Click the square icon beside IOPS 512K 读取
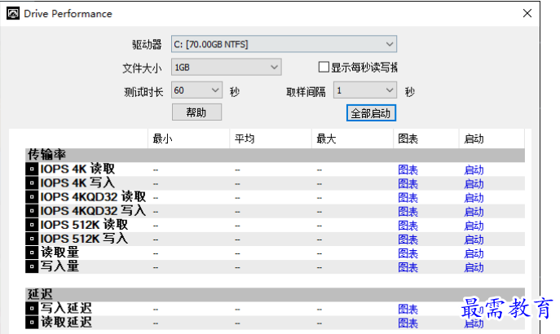The height and width of the screenshot is (334, 560). click(32, 225)
